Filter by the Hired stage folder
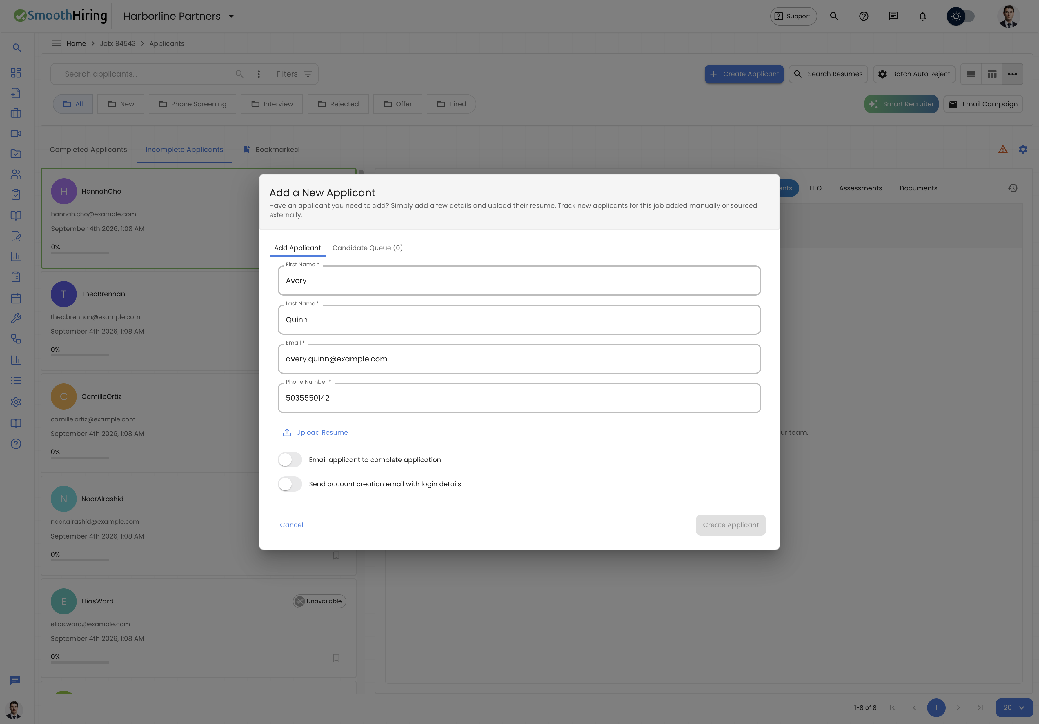This screenshot has width=1039, height=724. pyautogui.click(x=451, y=104)
